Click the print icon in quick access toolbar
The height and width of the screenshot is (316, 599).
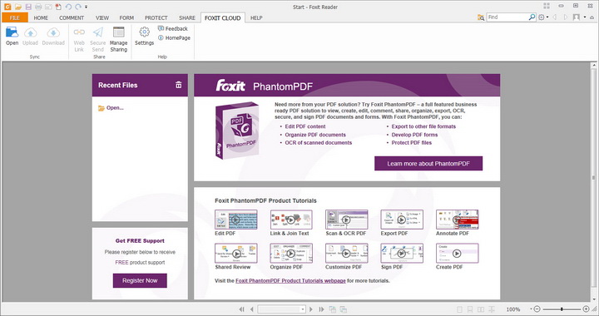click(38, 7)
